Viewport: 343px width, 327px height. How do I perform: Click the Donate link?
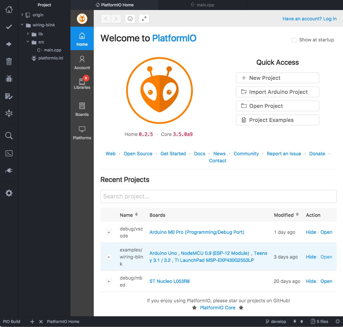[317, 154]
